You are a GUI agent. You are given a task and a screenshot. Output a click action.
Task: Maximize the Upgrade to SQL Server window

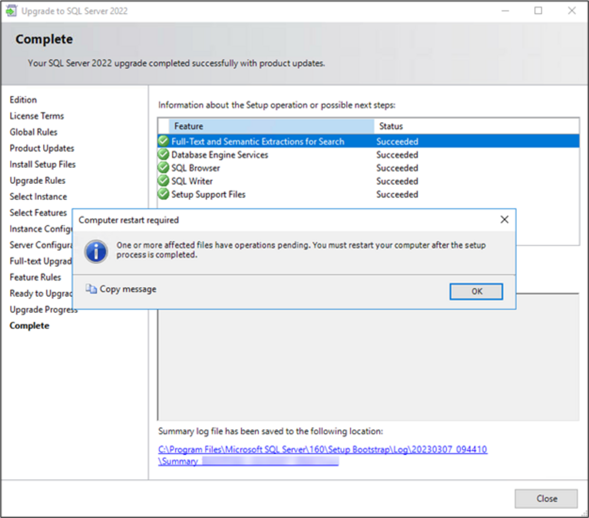pos(538,11)
